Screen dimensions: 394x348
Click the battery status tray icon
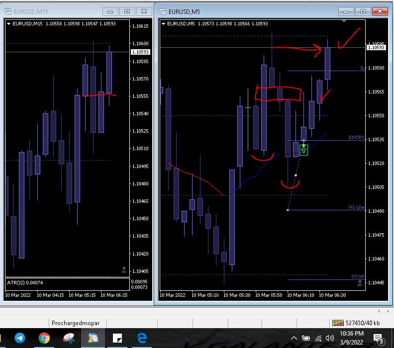pyautogui.click(x=305, y=338)
